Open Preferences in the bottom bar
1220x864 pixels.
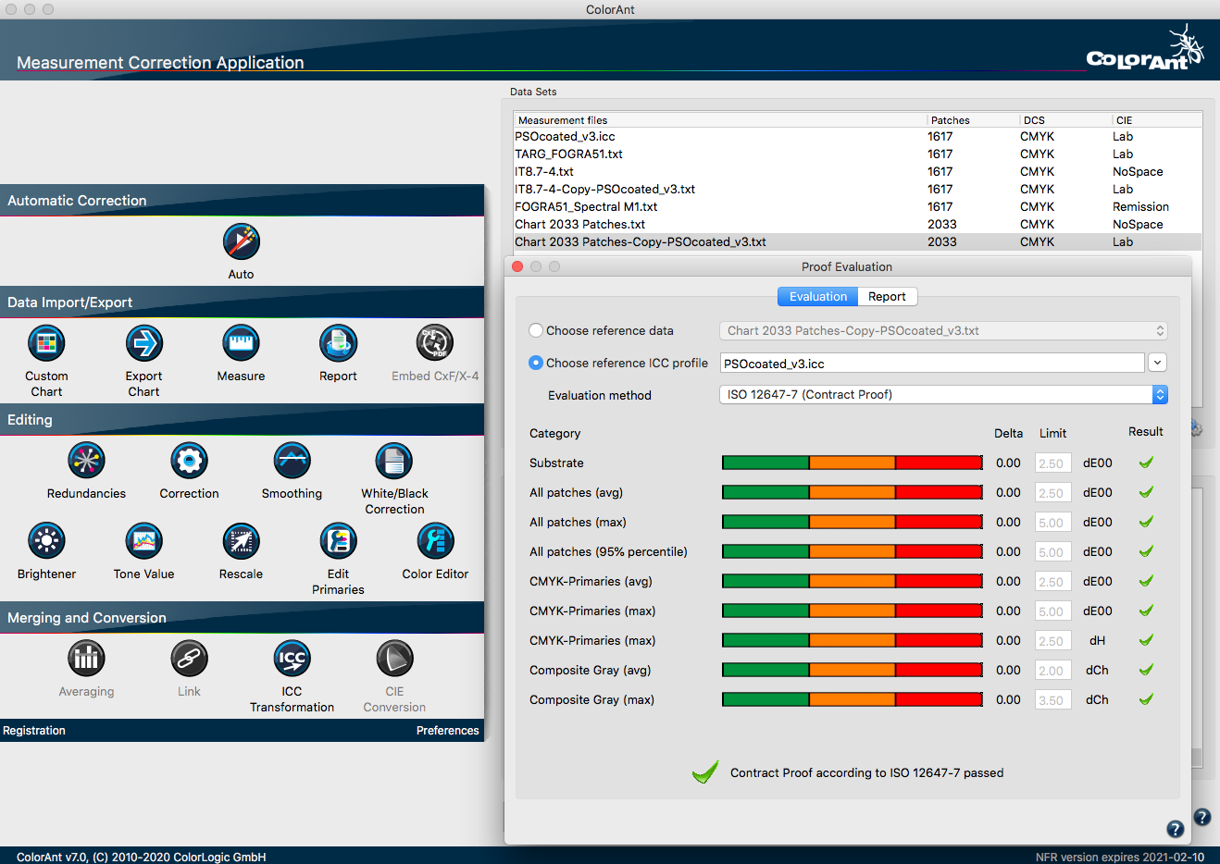pos(447,731)
